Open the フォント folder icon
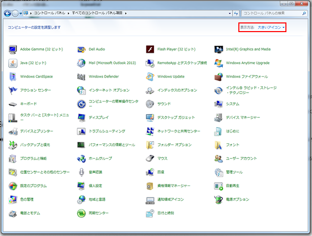 (219, 145)
